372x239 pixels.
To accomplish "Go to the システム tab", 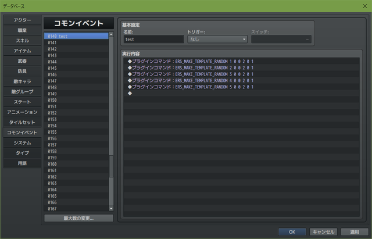I will tap(22, 142).
